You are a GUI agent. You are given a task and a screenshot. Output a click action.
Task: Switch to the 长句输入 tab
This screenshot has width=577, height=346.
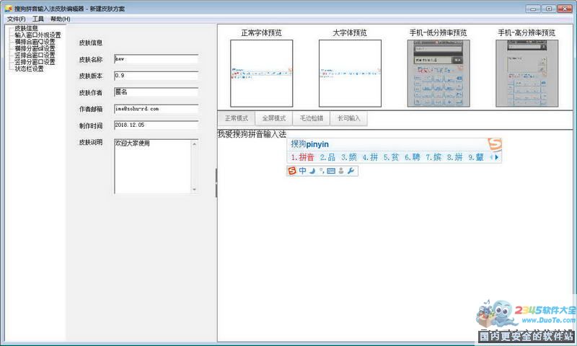[348, 118]
